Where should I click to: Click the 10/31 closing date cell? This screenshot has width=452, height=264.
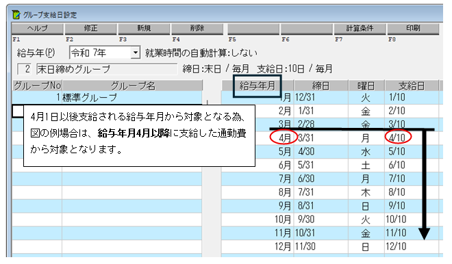coord(321,233)
